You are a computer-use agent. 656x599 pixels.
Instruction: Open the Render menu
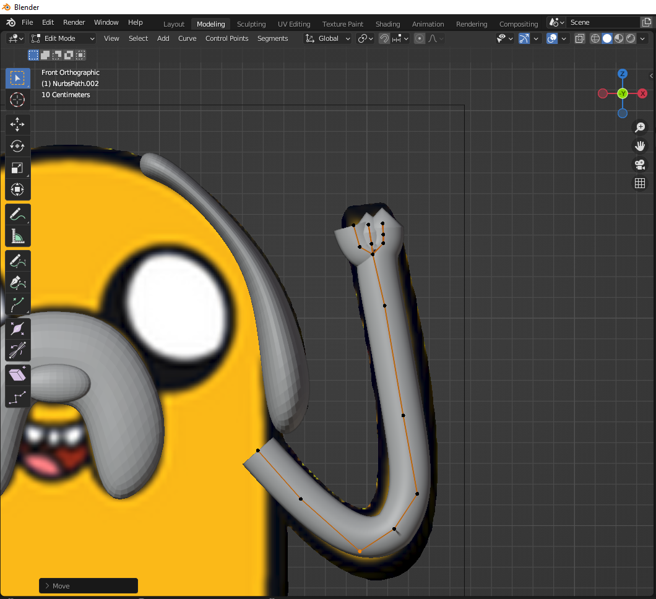(x=74, y=23)
